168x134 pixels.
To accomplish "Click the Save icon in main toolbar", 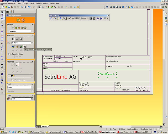I will tap(9, 7).
